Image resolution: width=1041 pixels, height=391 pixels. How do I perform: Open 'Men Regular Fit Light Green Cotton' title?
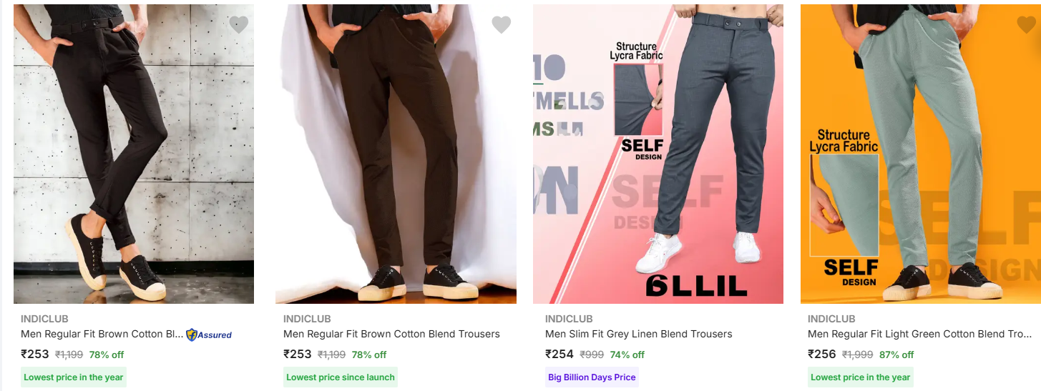point(919,334)
